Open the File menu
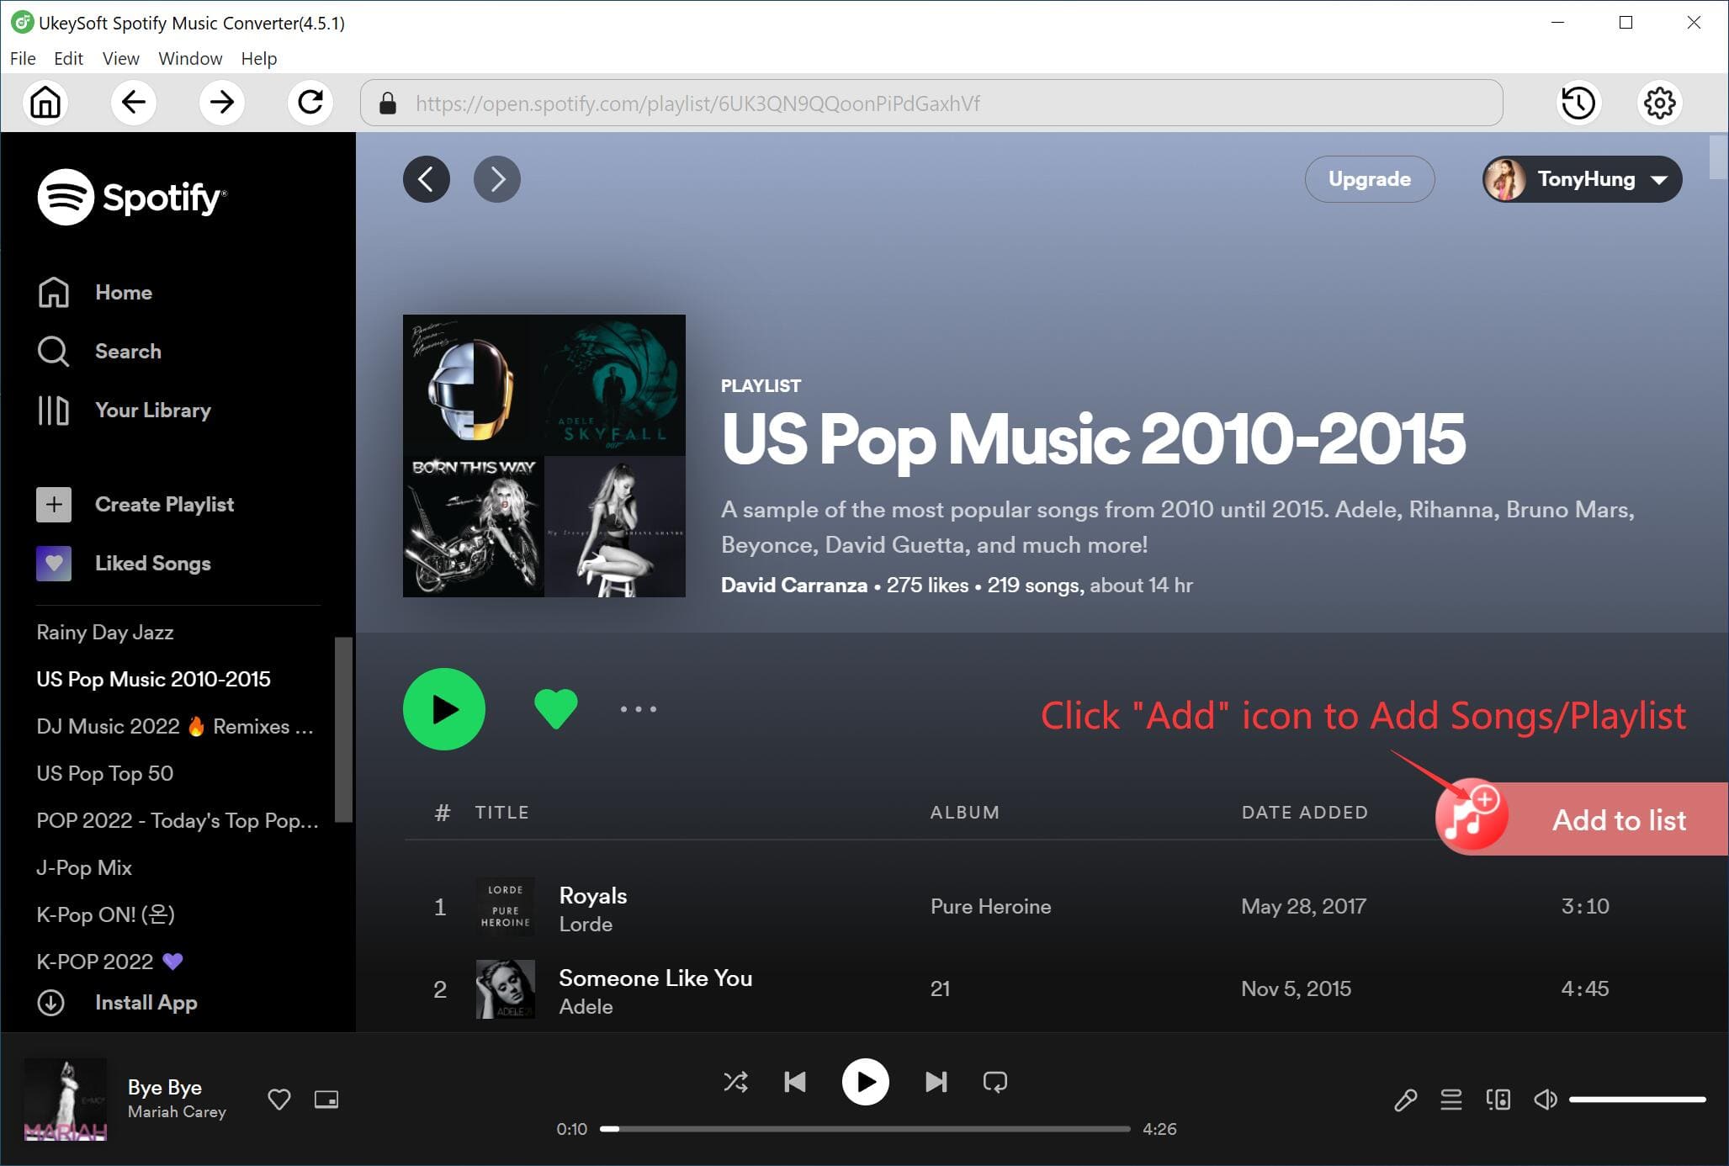Image resolution: width=1729 pixels, height=1166 pixels. (x=22, y=59)
